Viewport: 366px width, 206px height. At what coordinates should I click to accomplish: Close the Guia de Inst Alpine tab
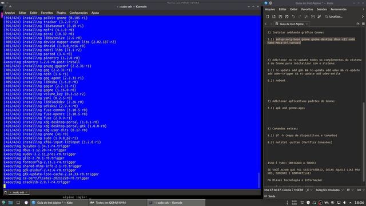307,24
